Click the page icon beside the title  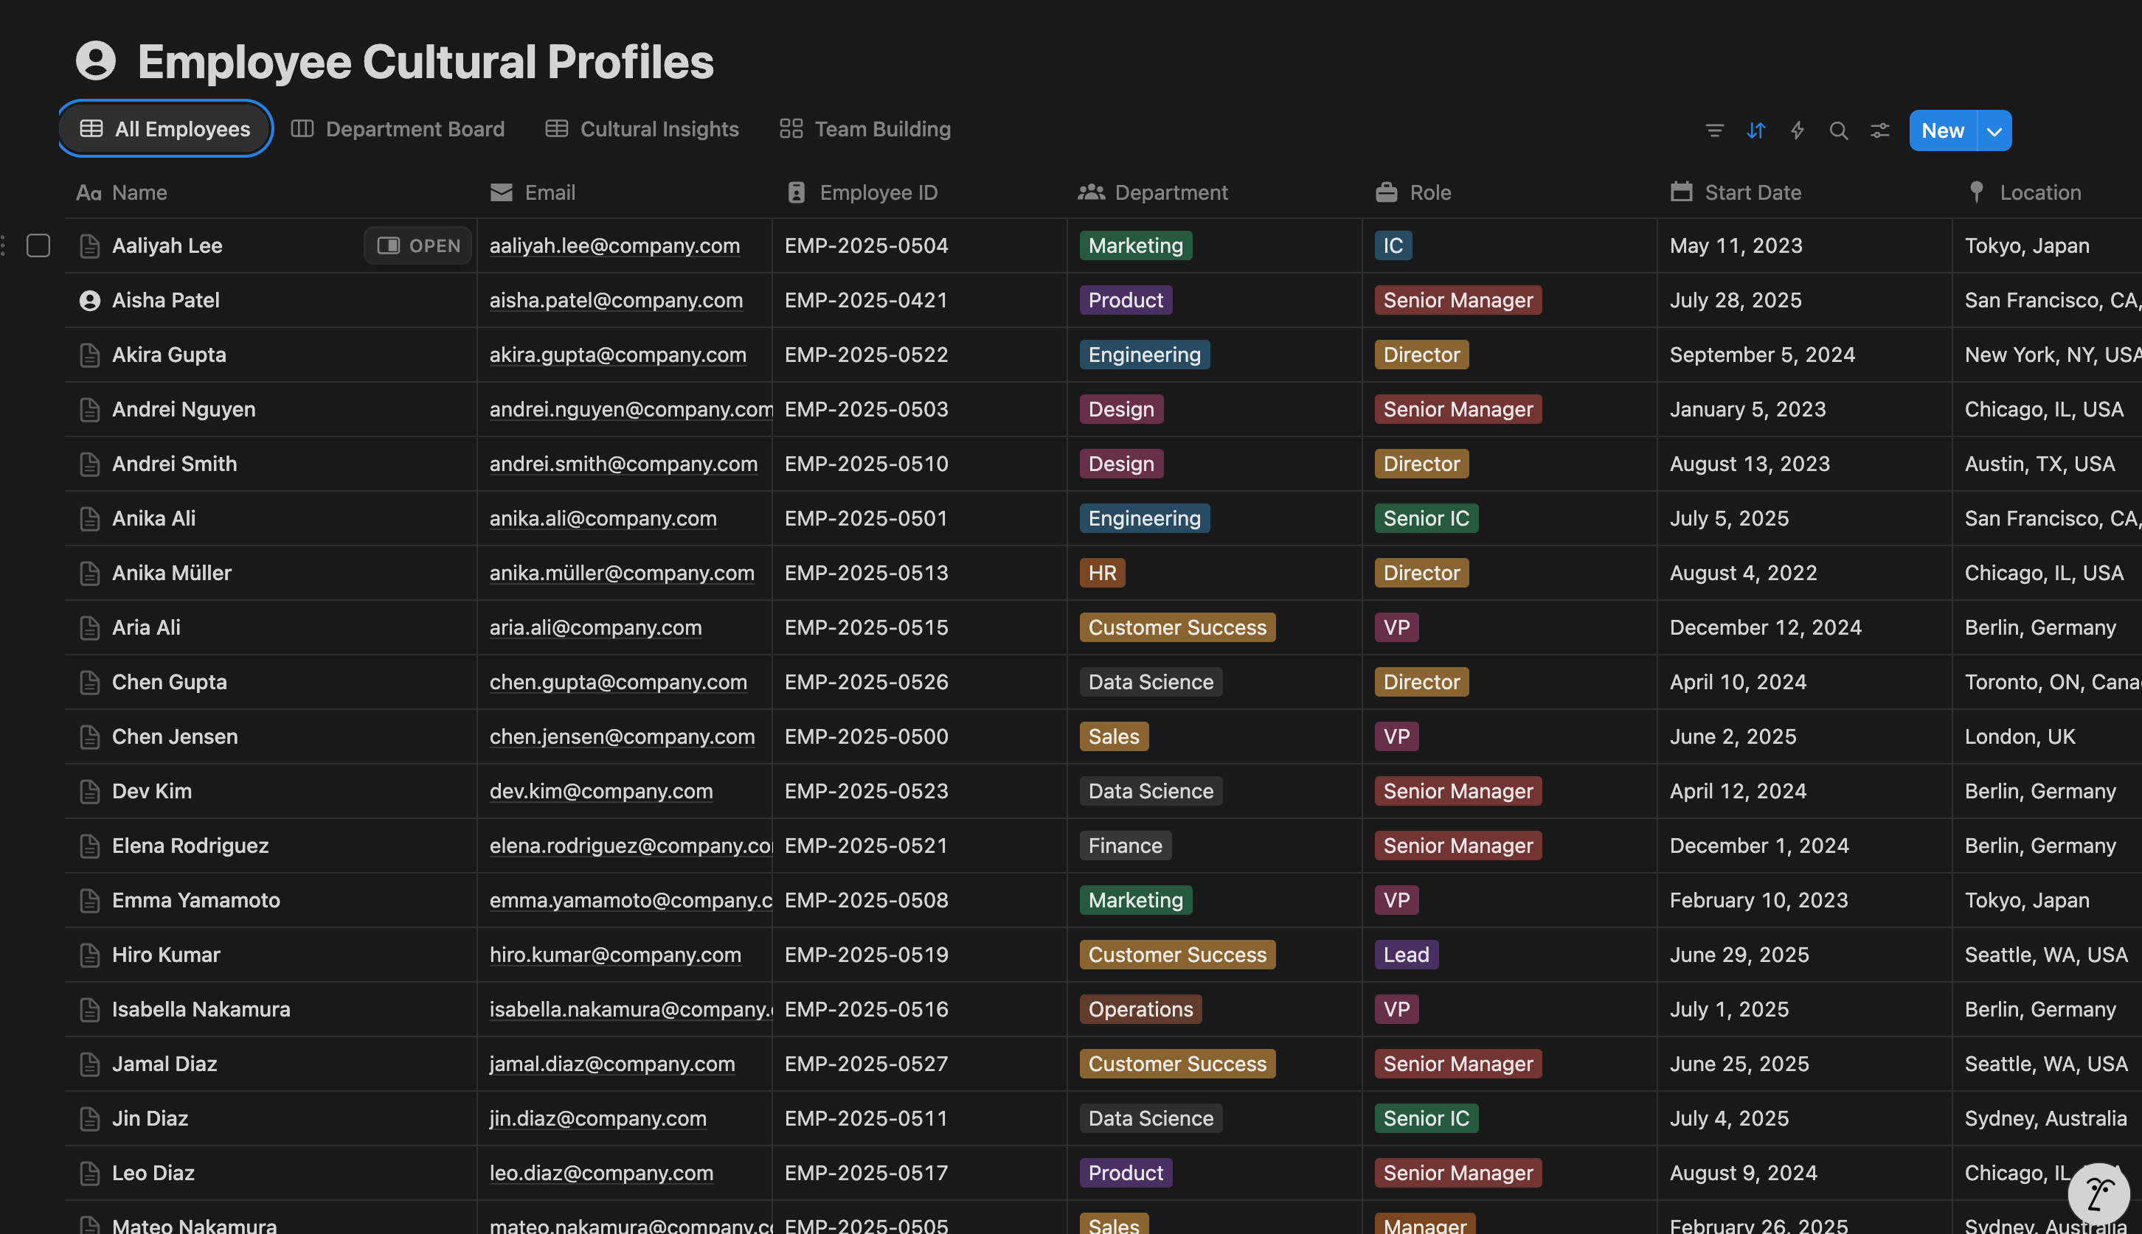coord(96,61)
